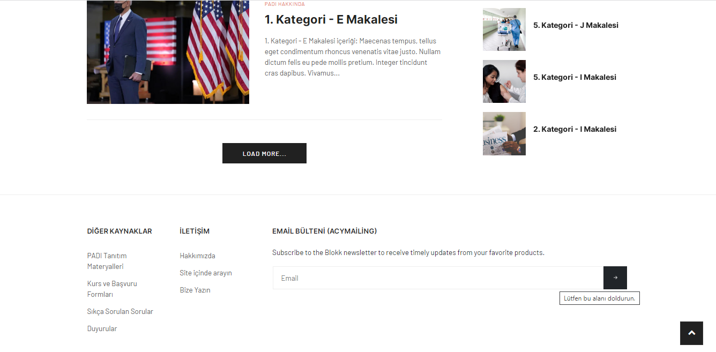The height and width of the screenshot is (352, 716).
Task: Submit newsletter with the arrow button
Action: [x=615, y=278]
